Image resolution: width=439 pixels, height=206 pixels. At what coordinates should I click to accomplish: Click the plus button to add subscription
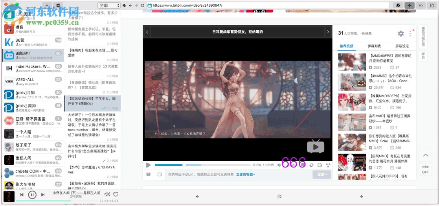(x=47, y=6)
